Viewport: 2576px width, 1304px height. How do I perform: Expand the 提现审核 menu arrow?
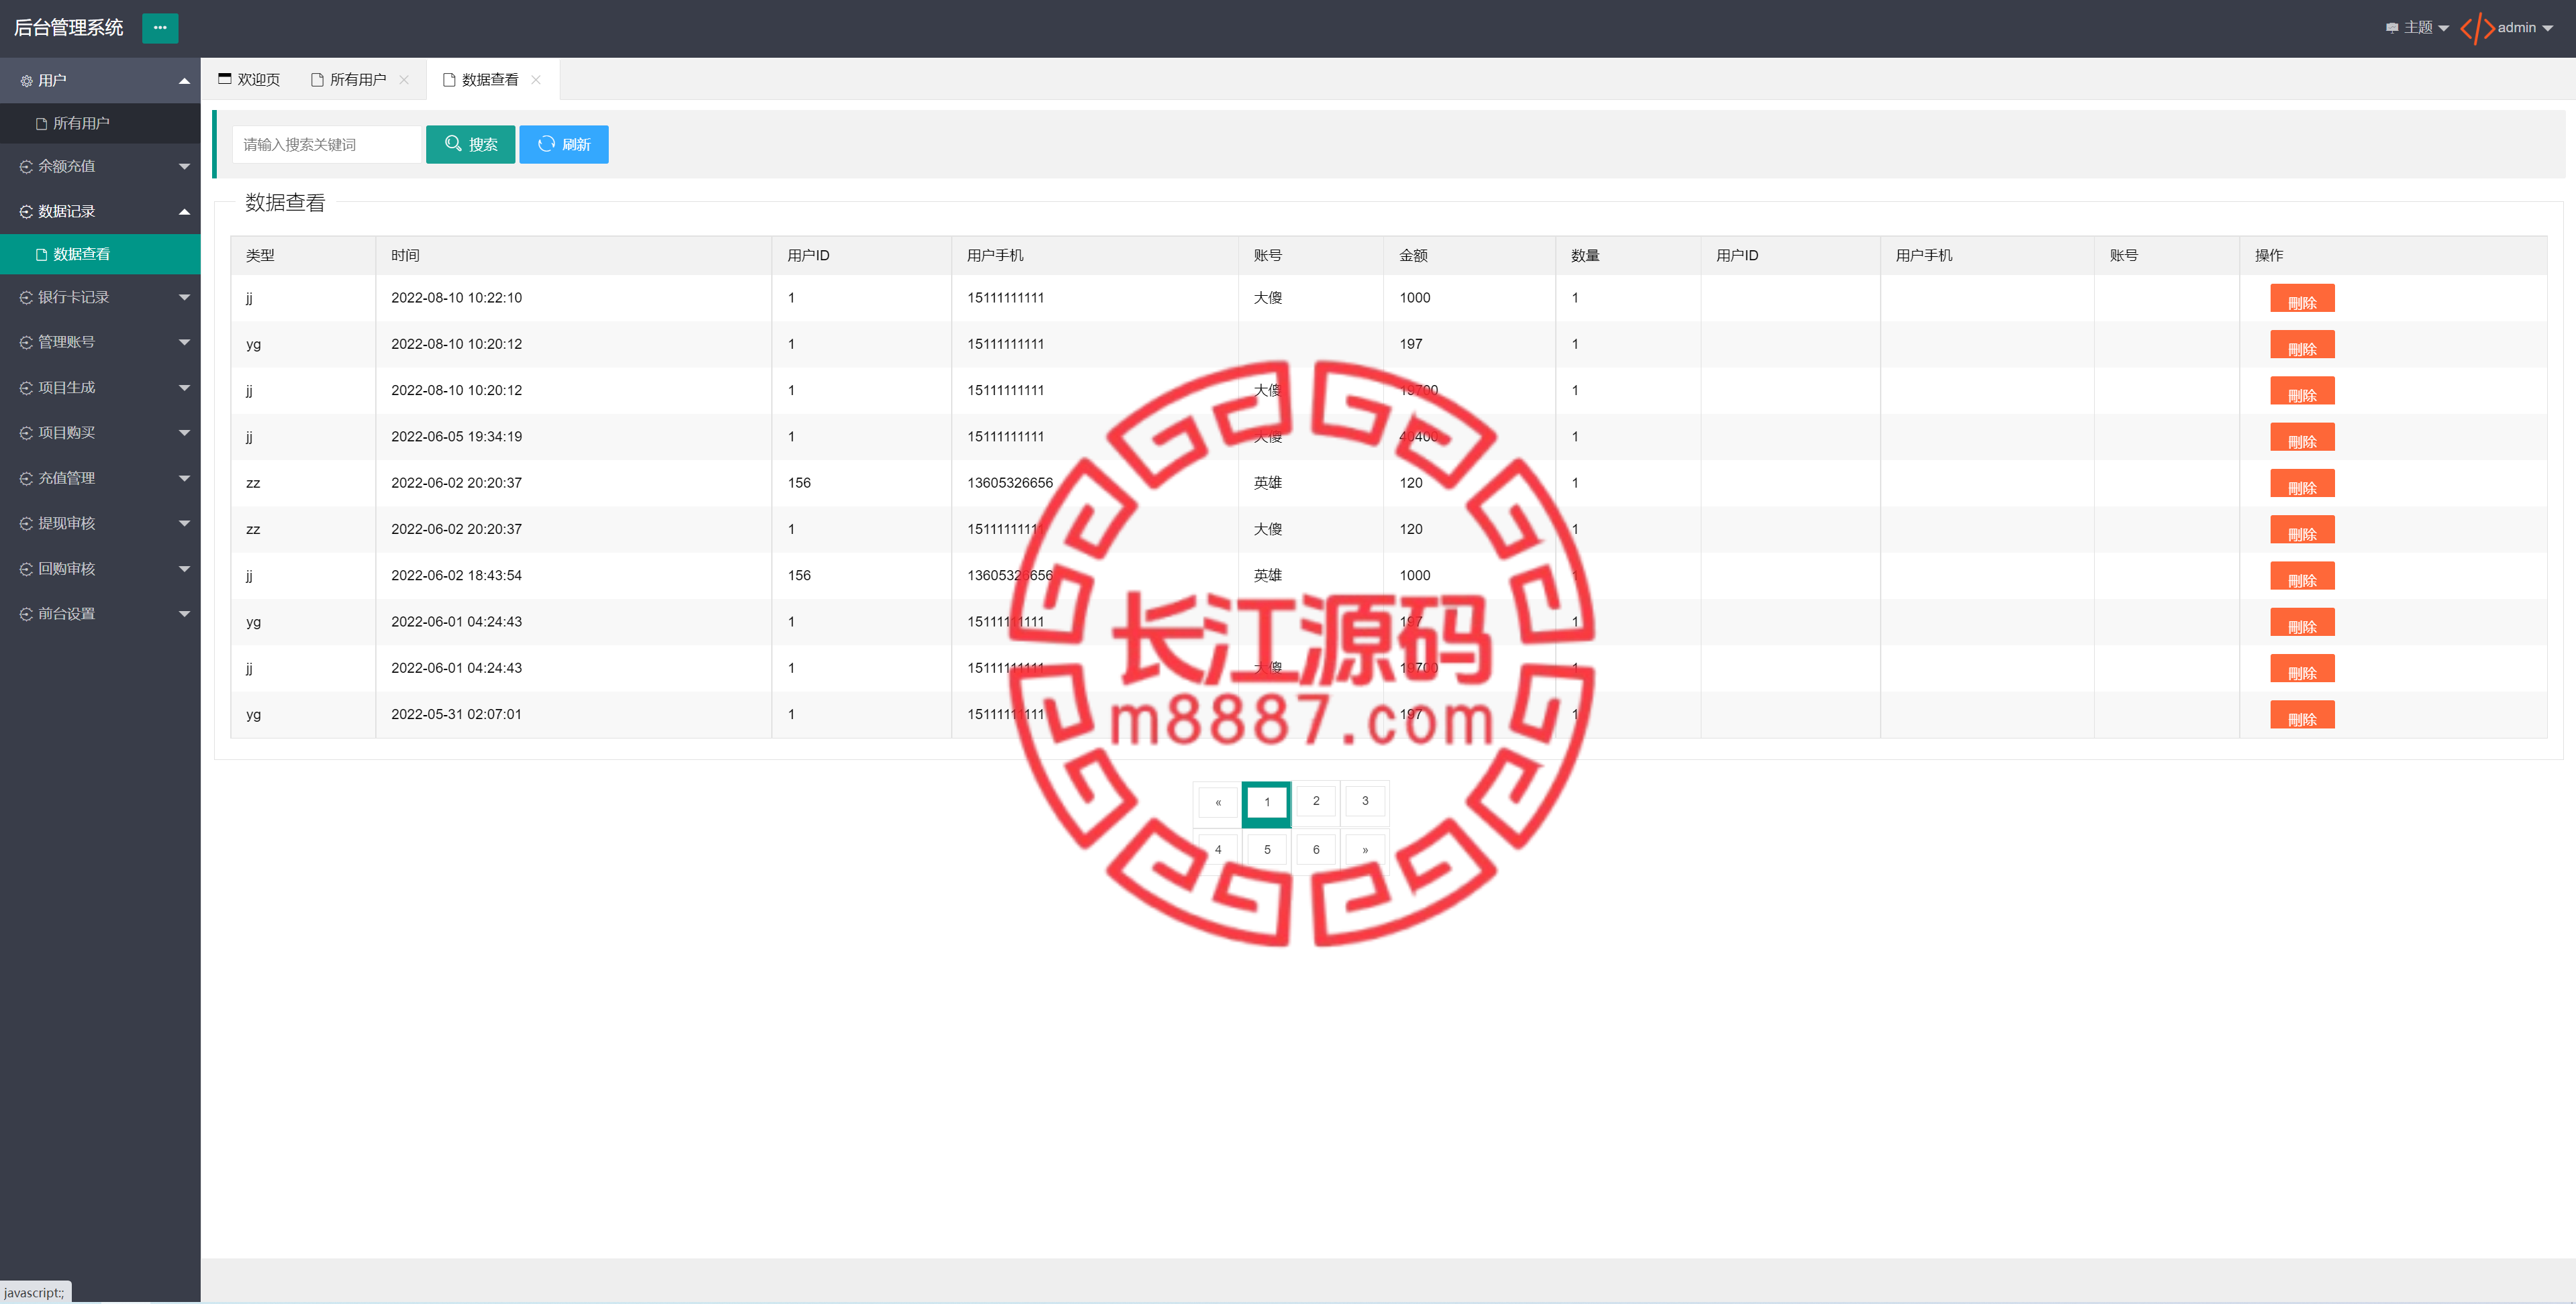(184, 524)
